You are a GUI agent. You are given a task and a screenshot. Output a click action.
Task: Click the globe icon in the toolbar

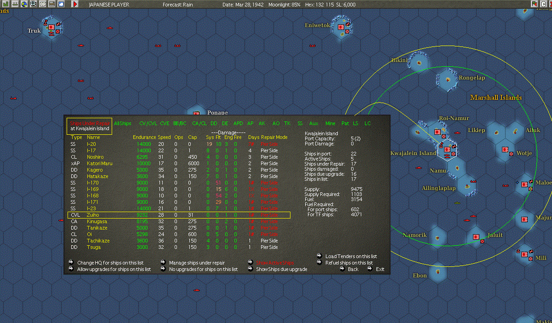(23, 4)
